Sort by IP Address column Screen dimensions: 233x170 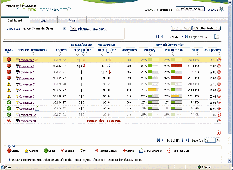tap(60, 54)
